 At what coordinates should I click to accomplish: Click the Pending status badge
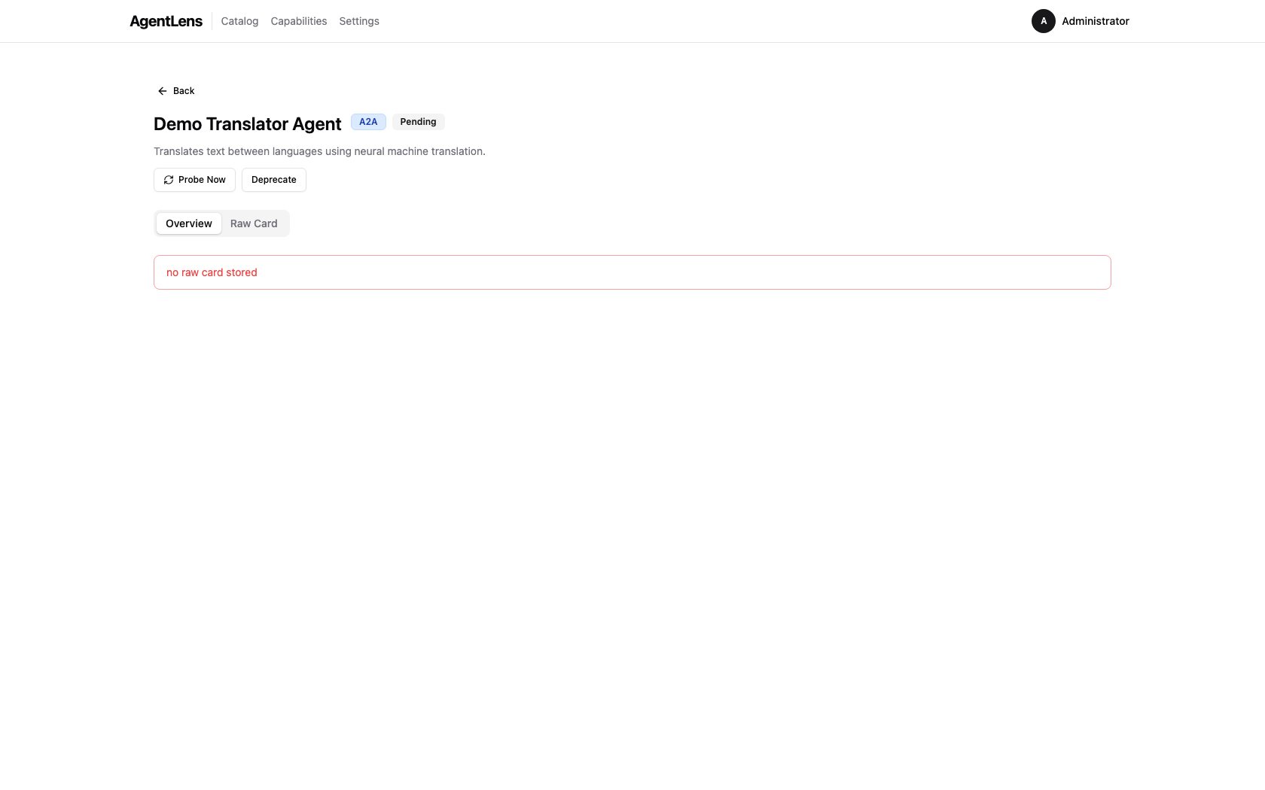[418, 121]
